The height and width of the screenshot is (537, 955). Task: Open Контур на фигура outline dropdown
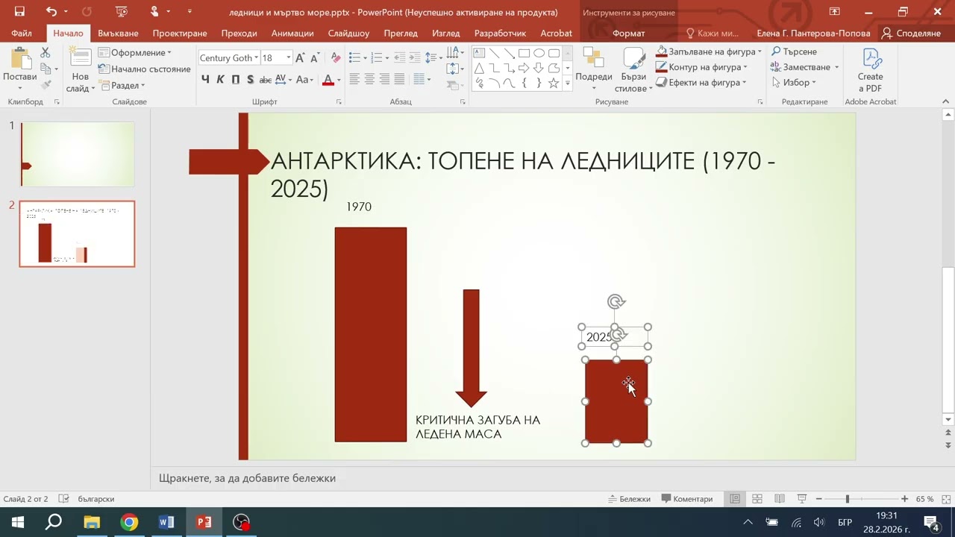(x=745, y=68)
